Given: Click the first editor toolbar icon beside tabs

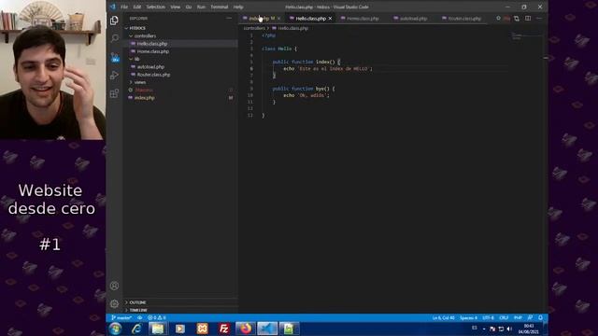Looking at the screenshot, I should click(x=498, y=19).
